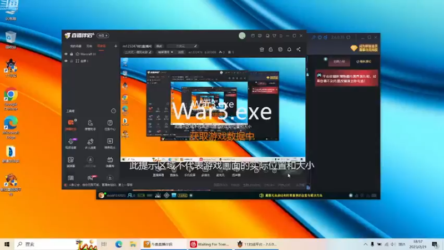Open the multi-person link tool icon
This screenshot has height=250, width=444.
[x=90, y=143]
